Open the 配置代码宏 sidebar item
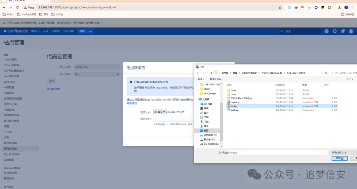Screen dimensions: 357x189 [x=20, y=149]
